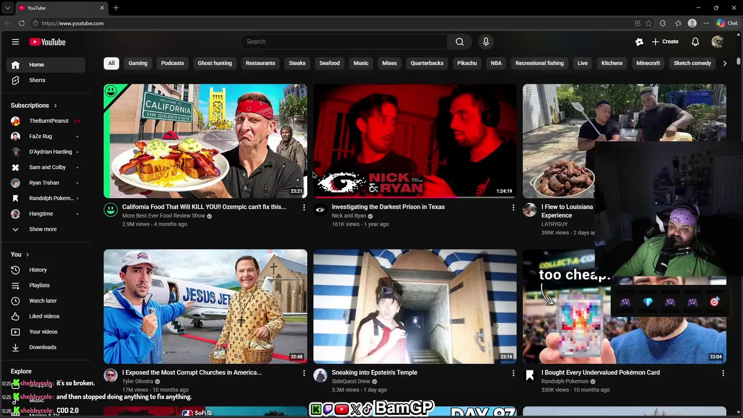Open TheBurntPeanut subscription
Image resolution: width=743 pixels, height=418 pixels.
[45, 121]
